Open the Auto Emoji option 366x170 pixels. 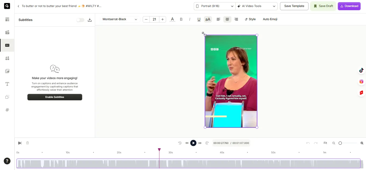pyautogui.click(x=270, y=19)
